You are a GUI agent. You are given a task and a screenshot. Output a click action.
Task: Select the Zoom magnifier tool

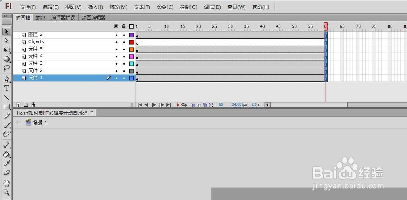(x=7, y=192)
